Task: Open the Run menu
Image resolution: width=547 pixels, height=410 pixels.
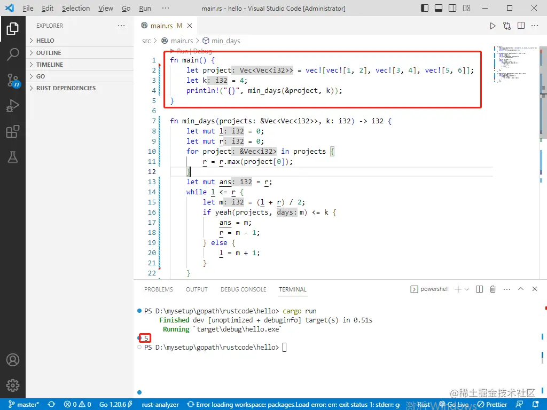Action: [145, 8]
